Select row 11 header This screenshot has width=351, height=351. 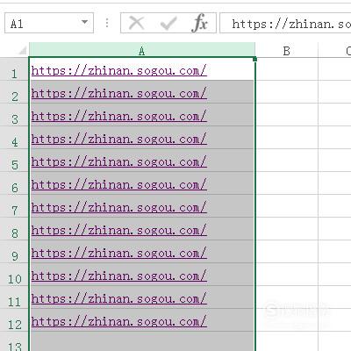point(14,297)
